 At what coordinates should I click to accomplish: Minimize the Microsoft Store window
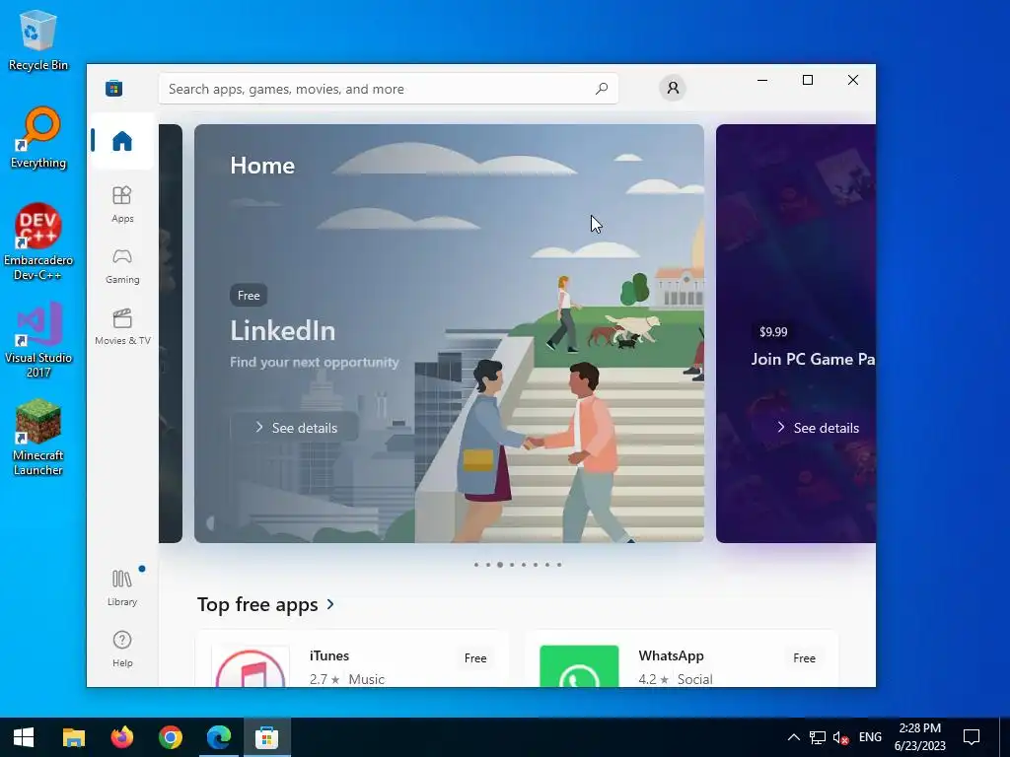coord(762,80)
